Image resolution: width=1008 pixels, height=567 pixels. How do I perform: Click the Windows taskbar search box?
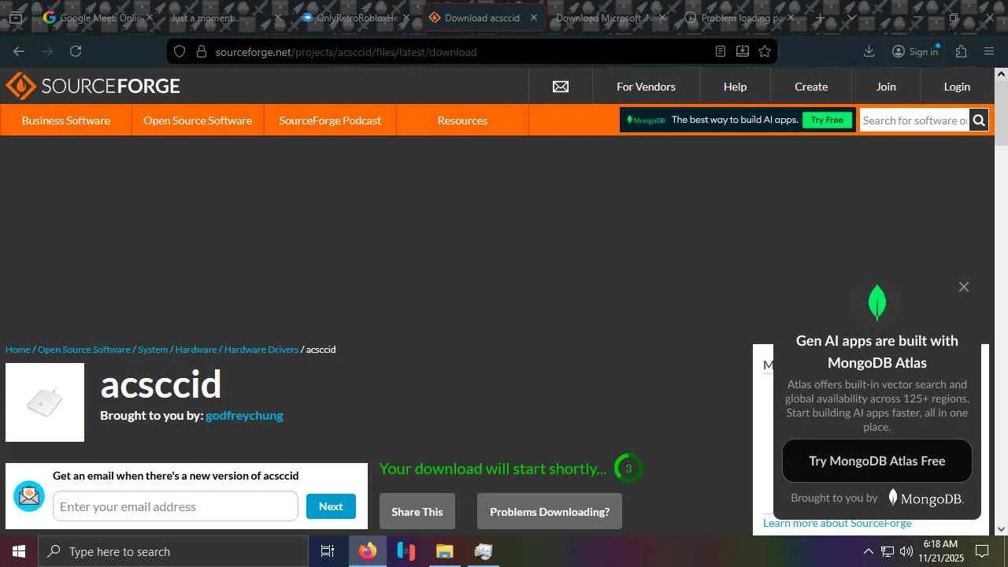173,551
